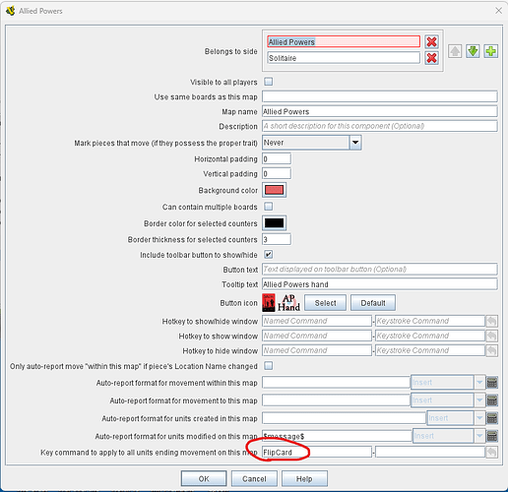Viewport: 508px width, 492px height.
Task: Confirm changes with OK button
Action: 204,478
